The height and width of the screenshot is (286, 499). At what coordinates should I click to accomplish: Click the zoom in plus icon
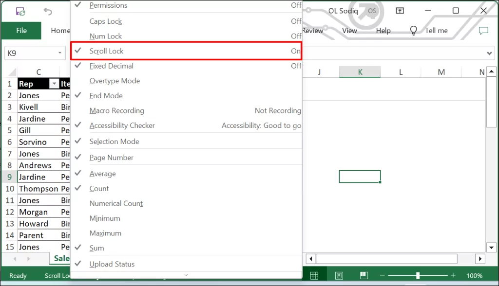(453, 275)
